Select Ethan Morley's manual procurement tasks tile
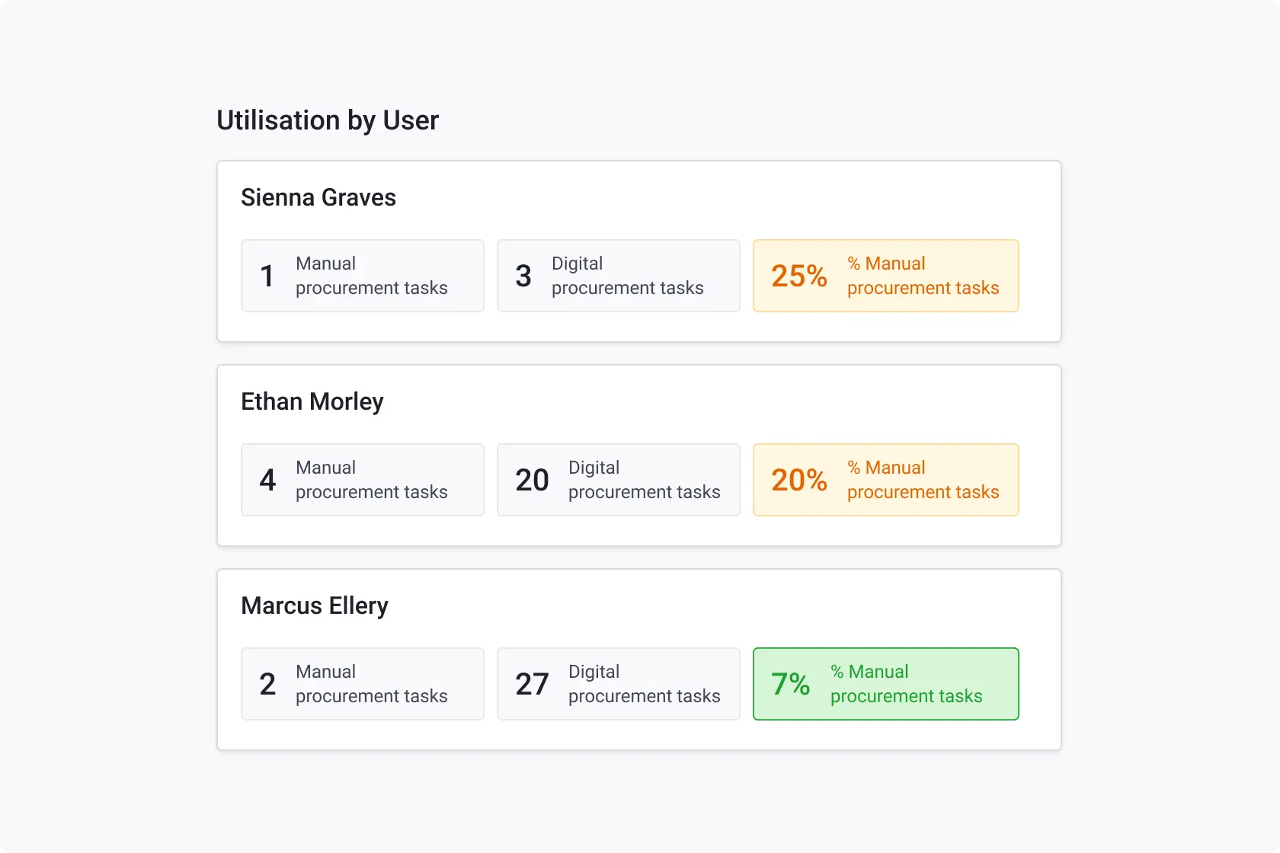Screen dimensions: 1280x853 click(363, 480)
